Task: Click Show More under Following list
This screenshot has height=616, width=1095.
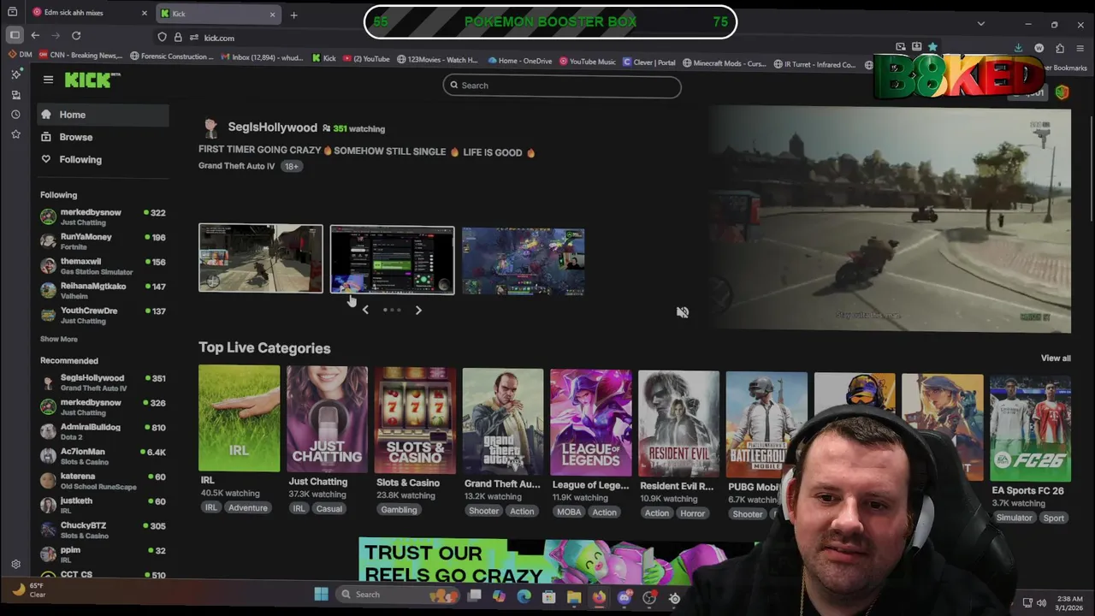Action: pyautogui.click(x=59, y=339)
